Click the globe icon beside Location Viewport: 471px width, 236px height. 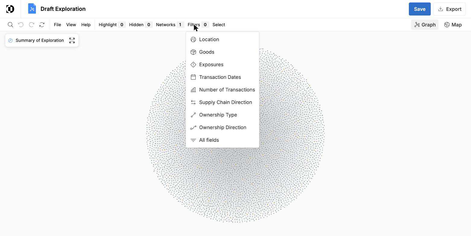tap(193, 39)
